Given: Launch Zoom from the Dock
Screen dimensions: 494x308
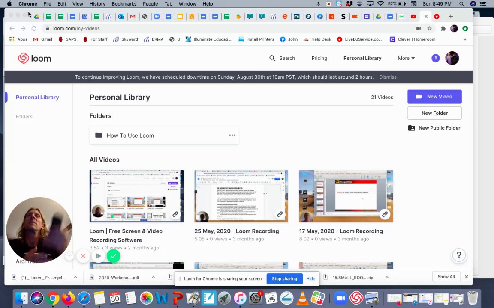Looking at the screenshot, I should (x=340, y=298).
